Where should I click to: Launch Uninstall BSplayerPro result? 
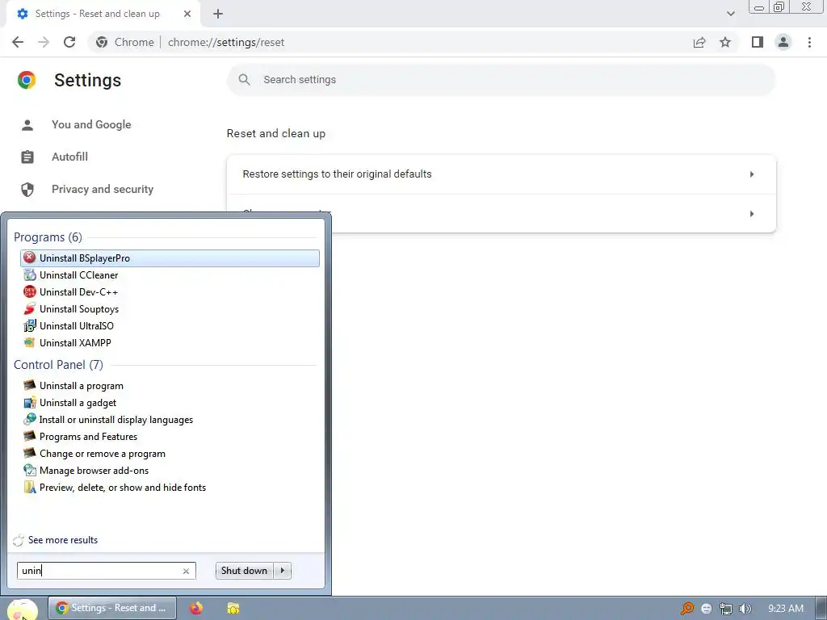click(170, 258)
